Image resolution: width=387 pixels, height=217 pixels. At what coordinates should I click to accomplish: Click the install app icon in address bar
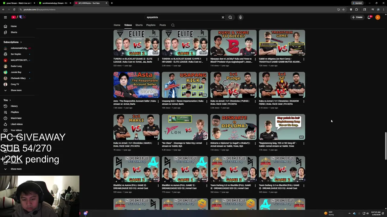[x=338, y=9]
